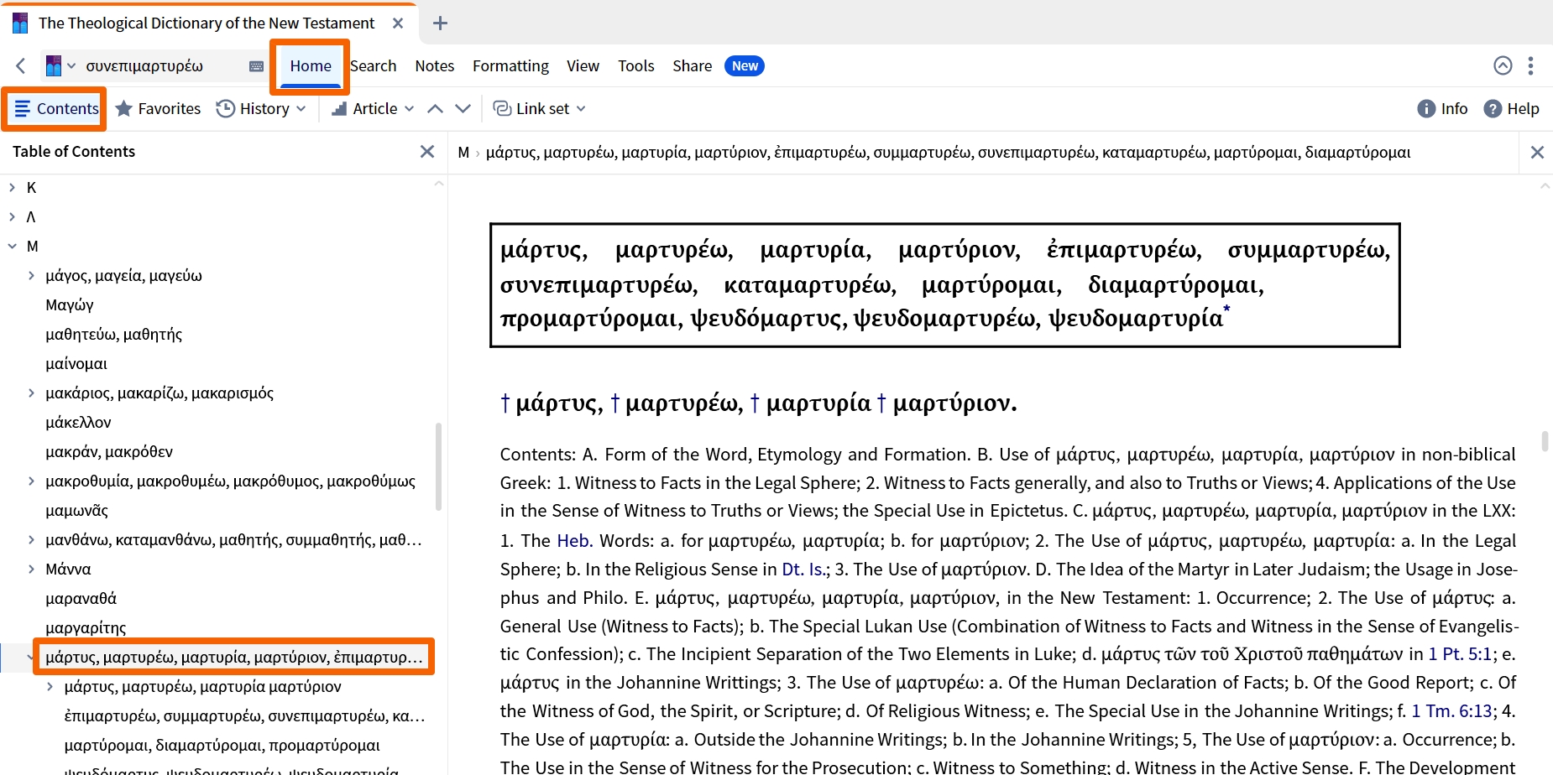Open the Search tab
This screenshot has width=1553, height=775.
pos(373,65)
